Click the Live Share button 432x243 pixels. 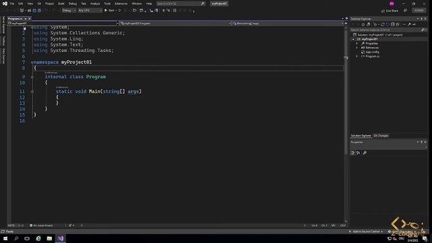click(x=390, y=11)
